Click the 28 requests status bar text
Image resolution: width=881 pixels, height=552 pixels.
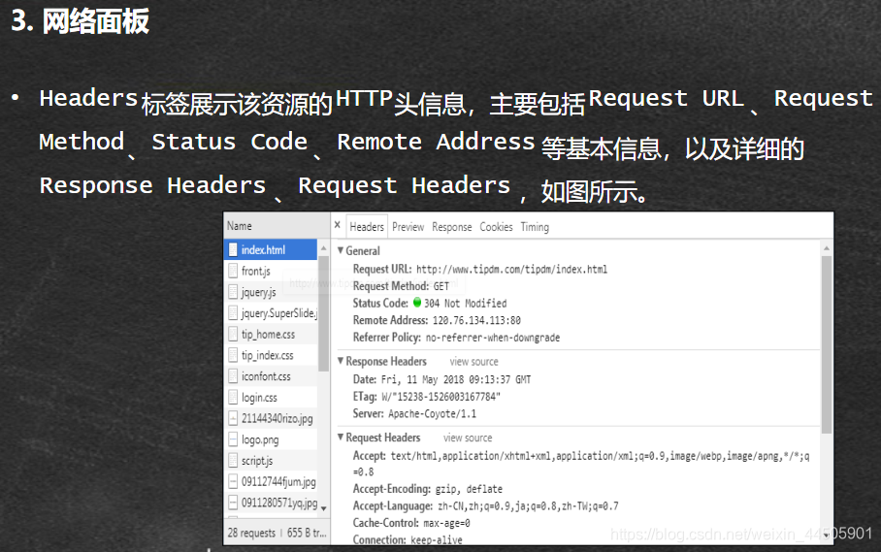[251, 533]
